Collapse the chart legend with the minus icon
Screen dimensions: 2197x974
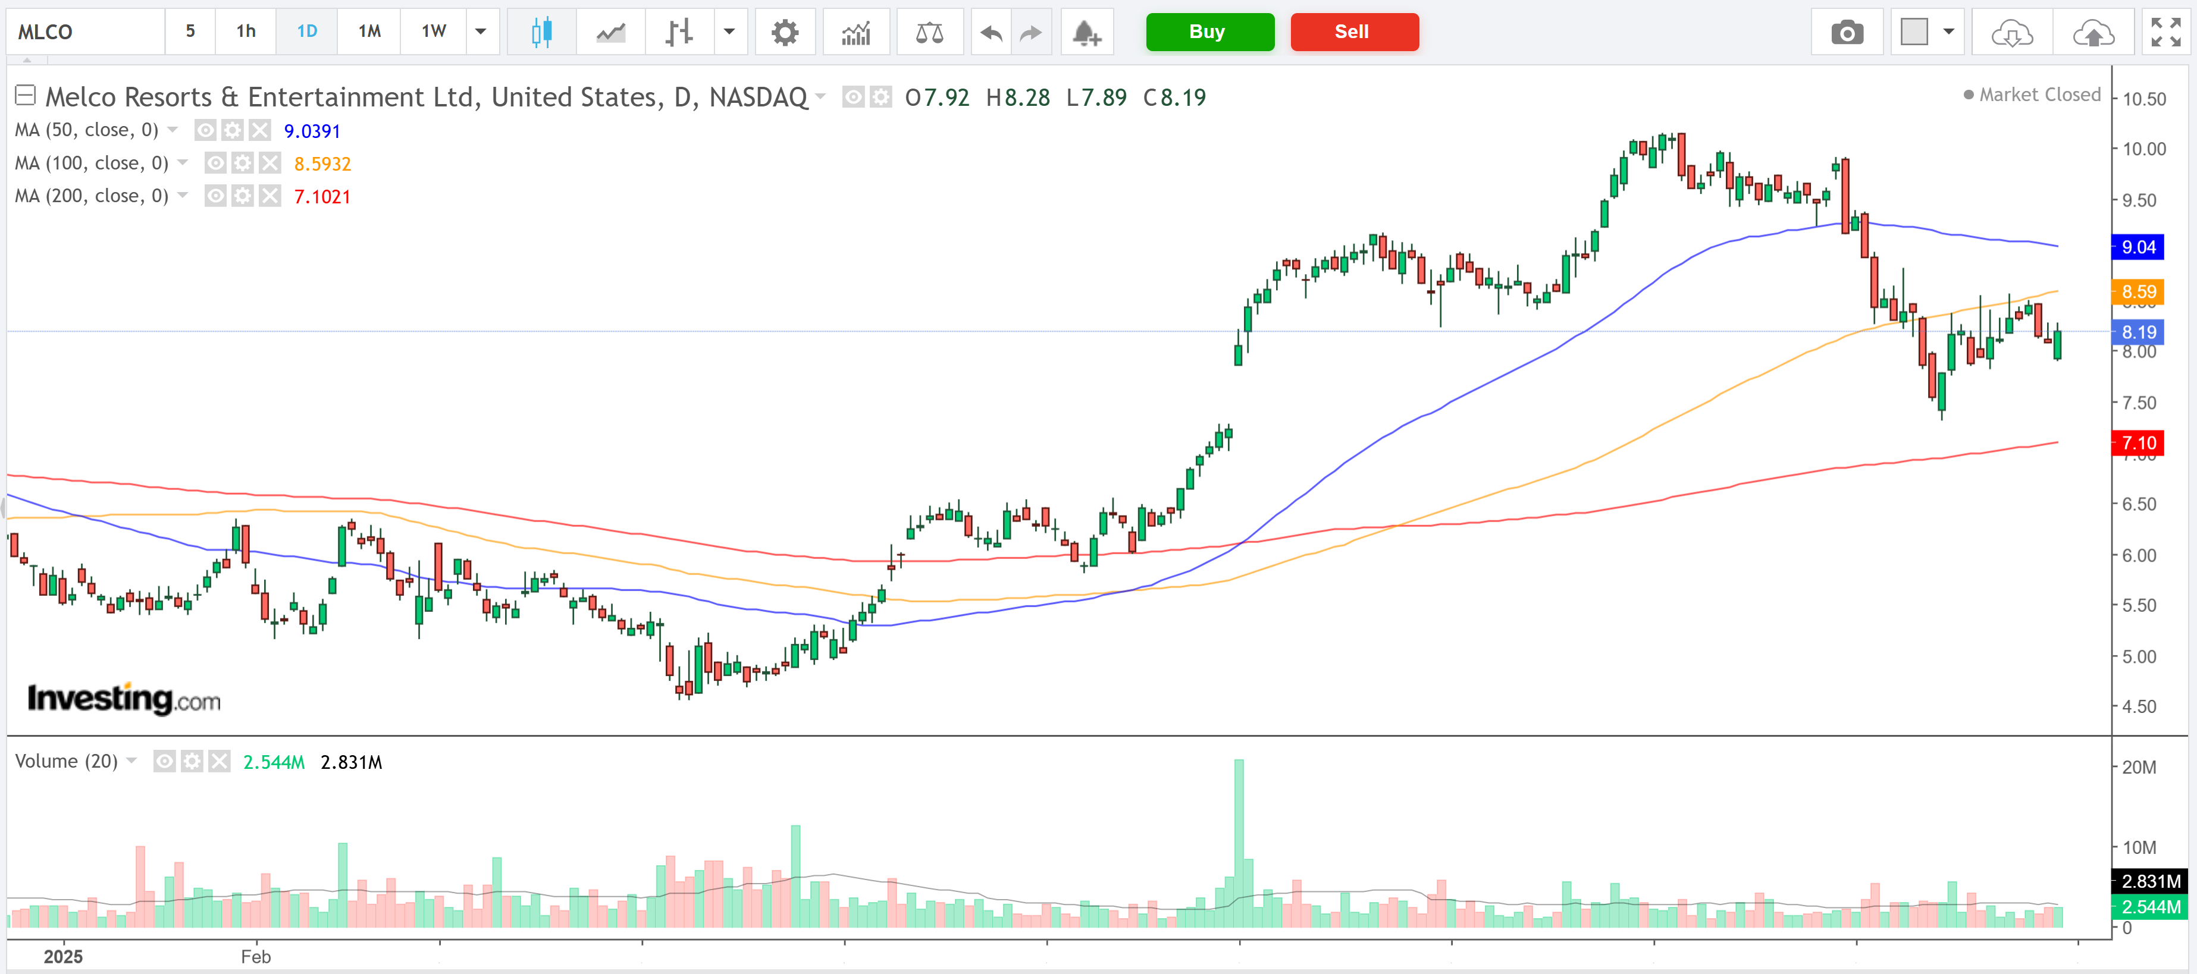tap(26, 96)
